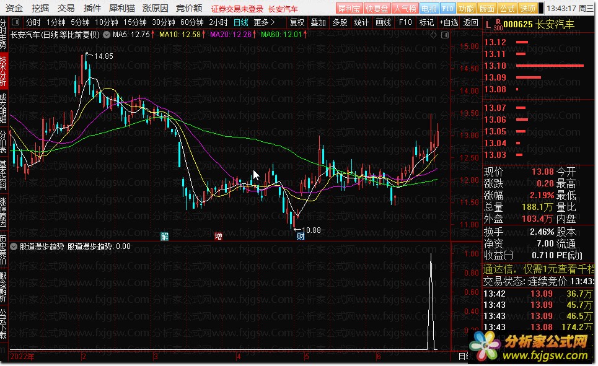This screenshot has width=598, height=366.
Task: Expand the main chart indicator dropdown arrow
Action: click(107, 35)
